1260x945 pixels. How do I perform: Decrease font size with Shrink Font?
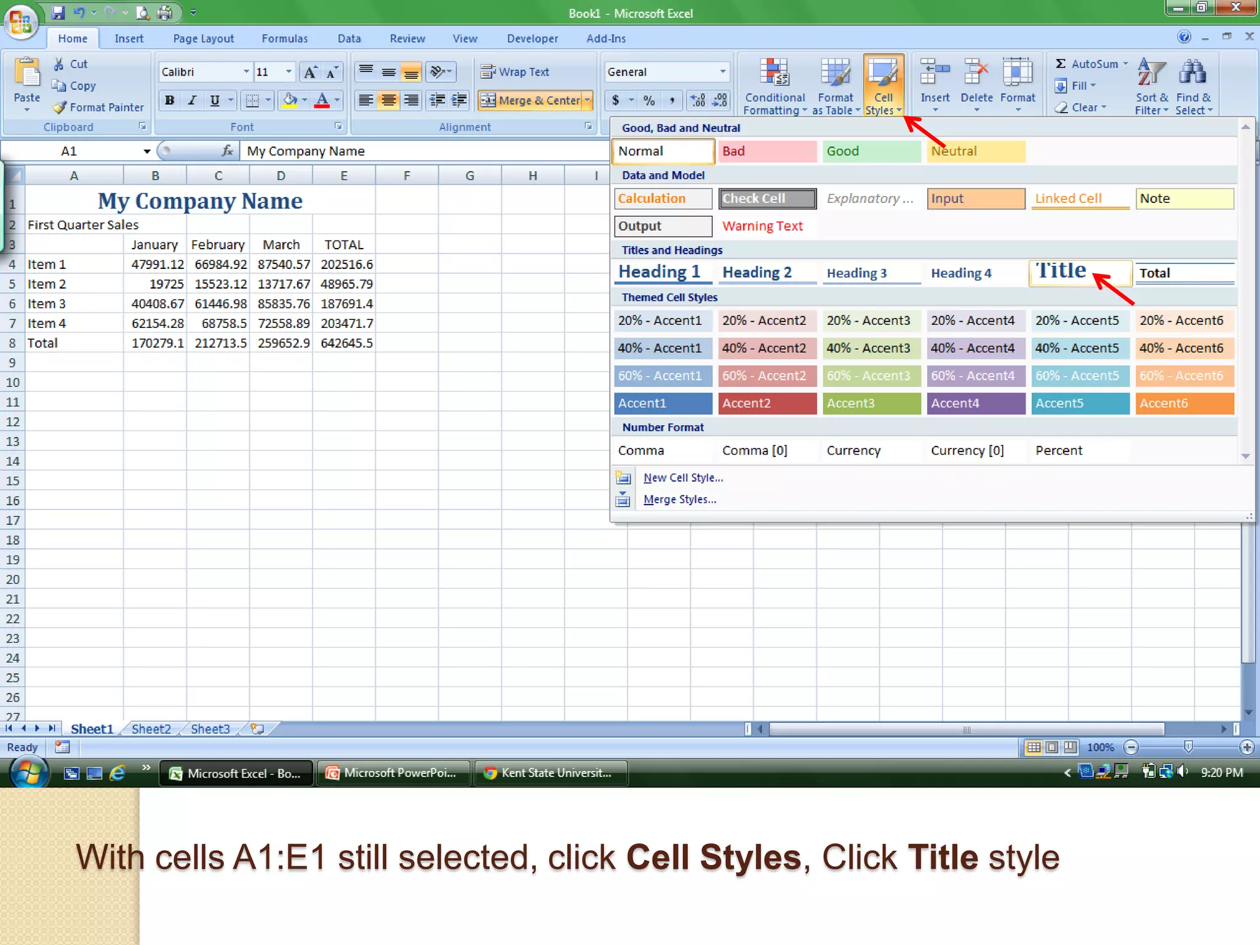(332, 72)
